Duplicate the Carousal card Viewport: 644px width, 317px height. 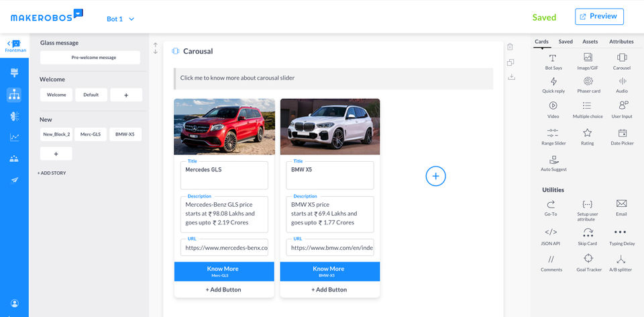511,62
